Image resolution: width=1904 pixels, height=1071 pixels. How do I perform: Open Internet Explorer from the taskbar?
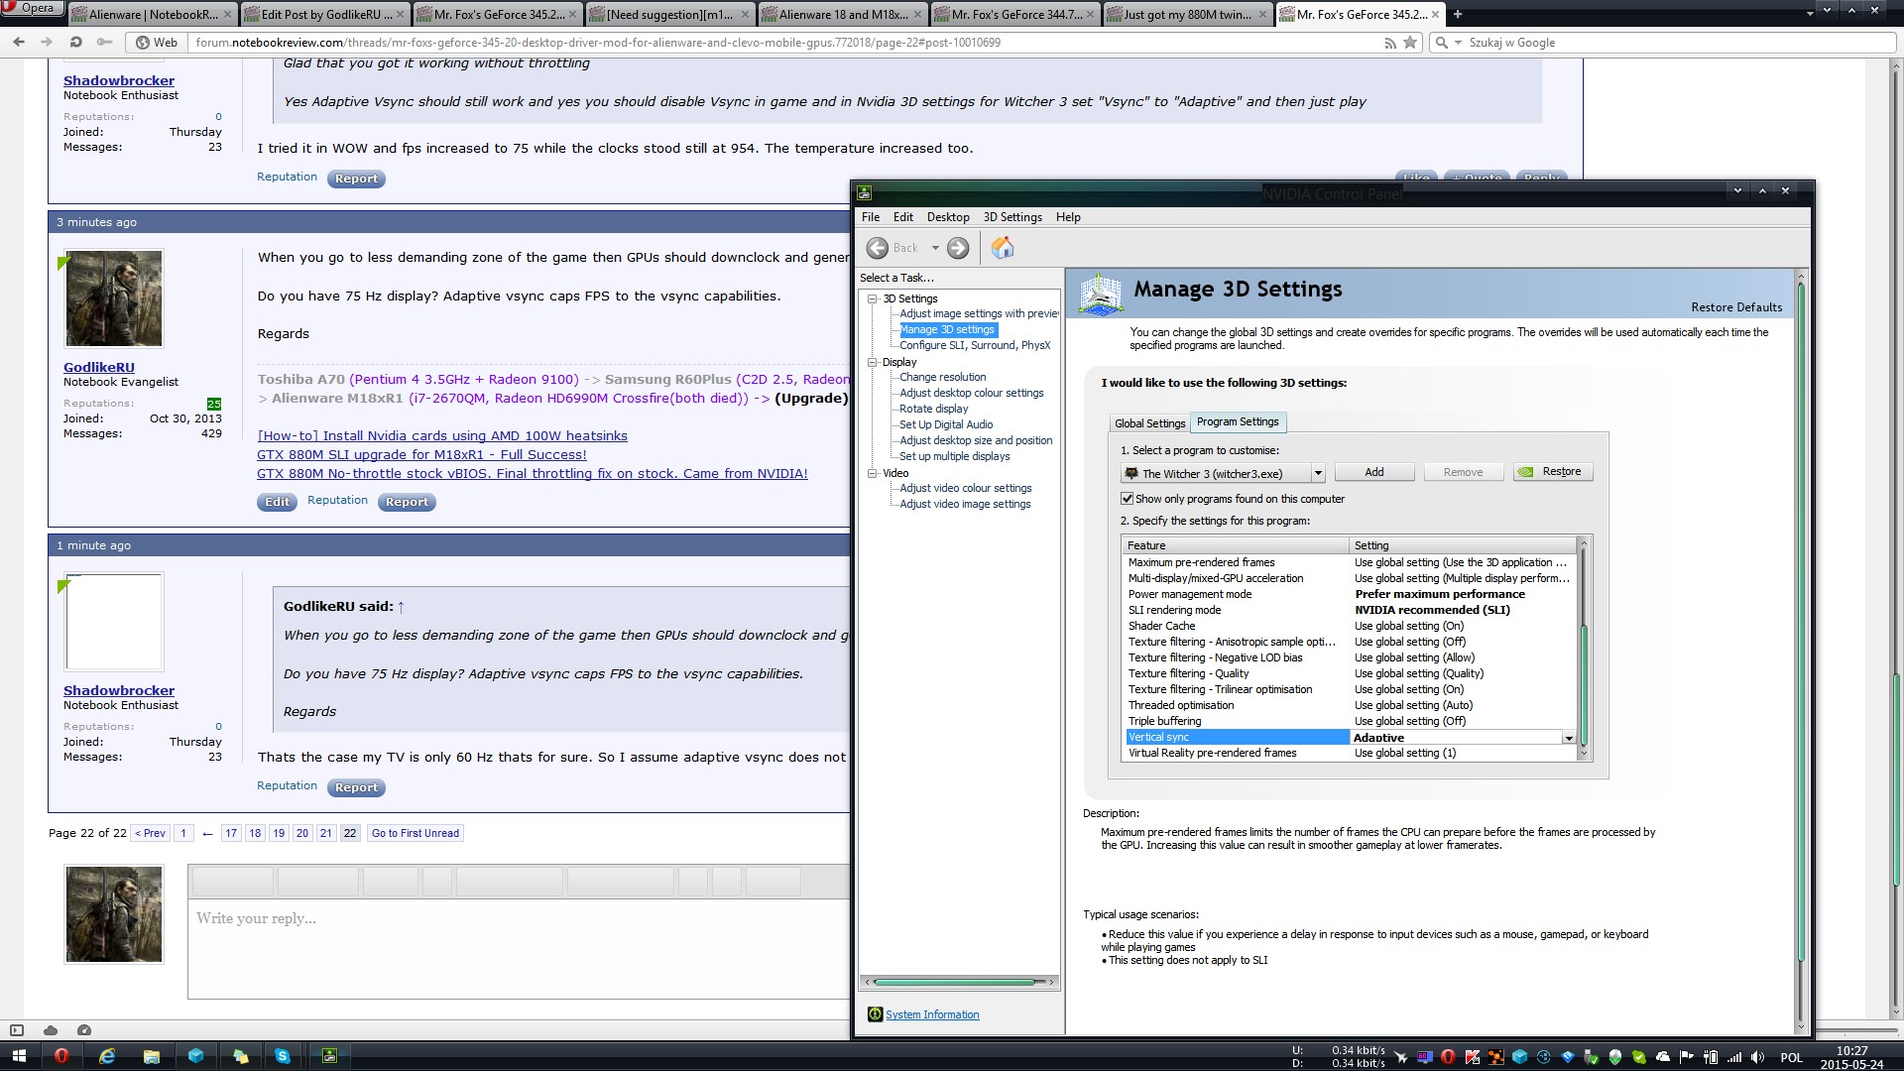(107, 1056)
